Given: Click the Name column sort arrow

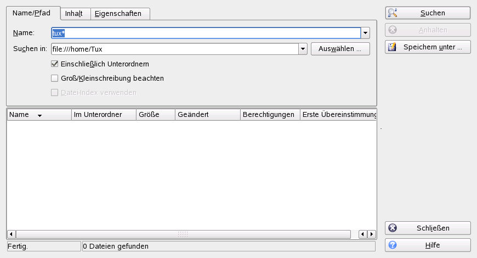Looking at the screenshot, I should click(39, 115).
